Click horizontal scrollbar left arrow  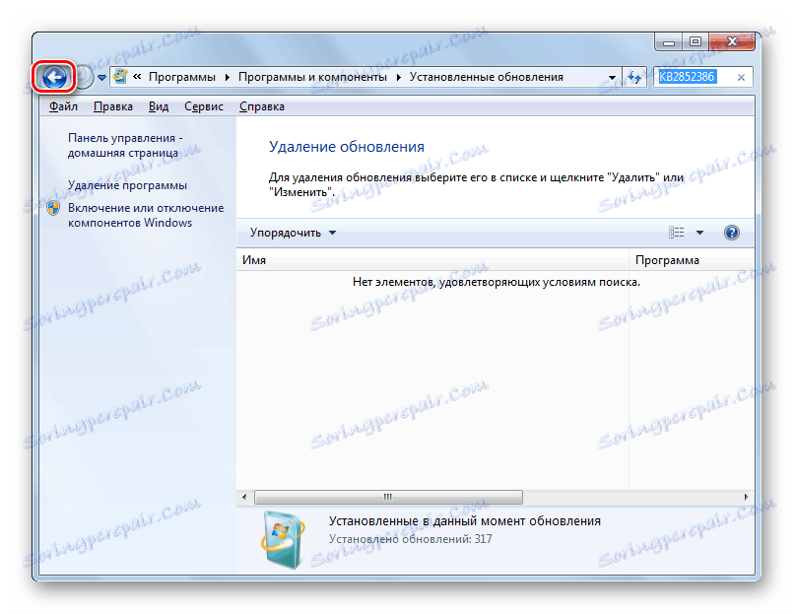[244, 497]
